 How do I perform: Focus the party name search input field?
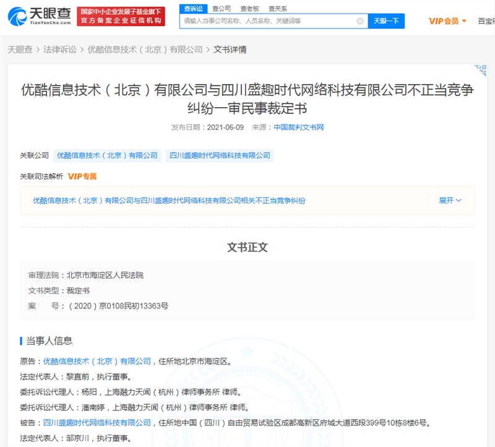coord(273,21)
